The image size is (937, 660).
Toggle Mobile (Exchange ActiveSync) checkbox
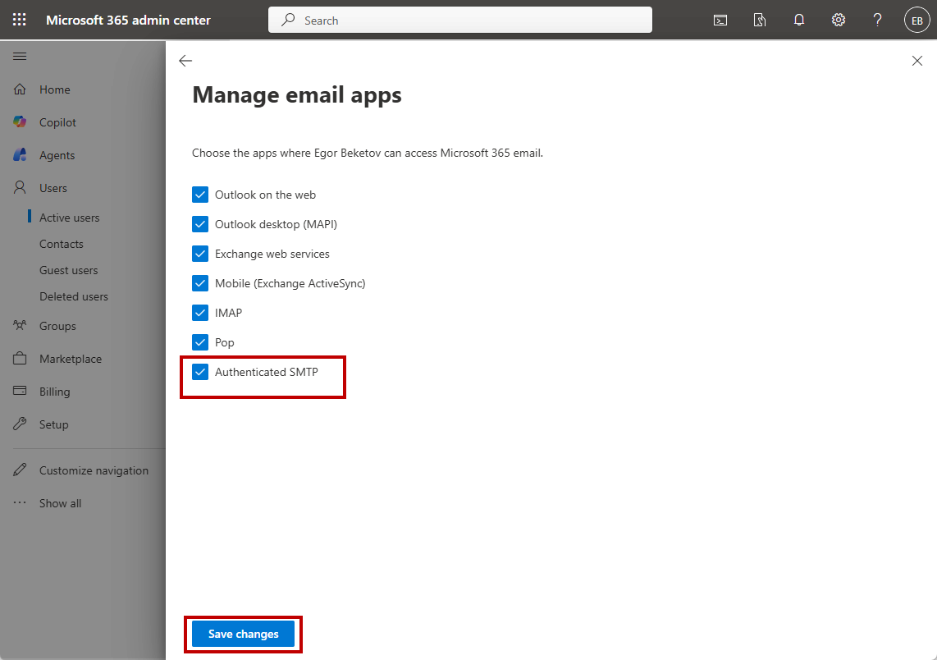(200, 283)
